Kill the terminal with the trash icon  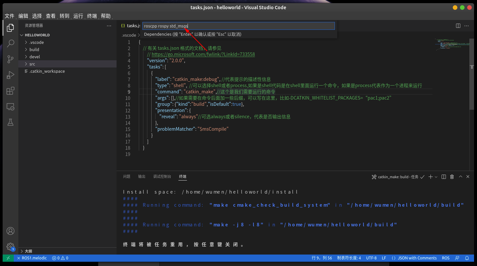pyautogui.click(x=452, y=177)
